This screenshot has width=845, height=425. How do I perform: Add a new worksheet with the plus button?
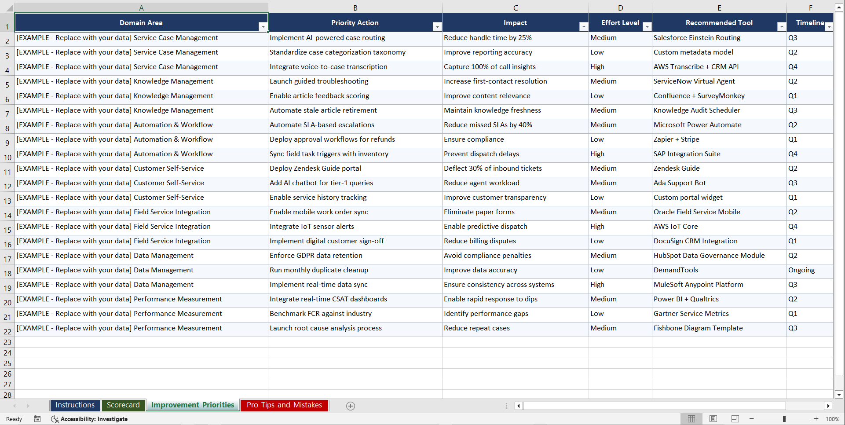[351, 406]
